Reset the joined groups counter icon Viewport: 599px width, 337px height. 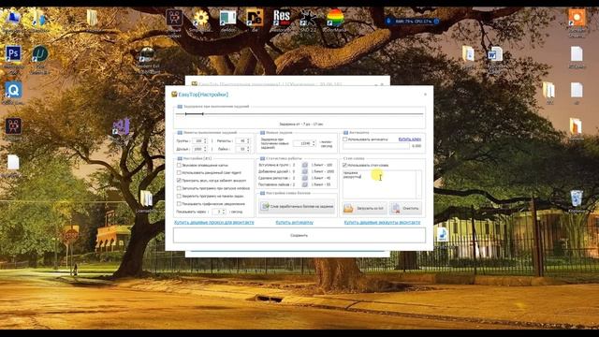click(x=305, y=165)
